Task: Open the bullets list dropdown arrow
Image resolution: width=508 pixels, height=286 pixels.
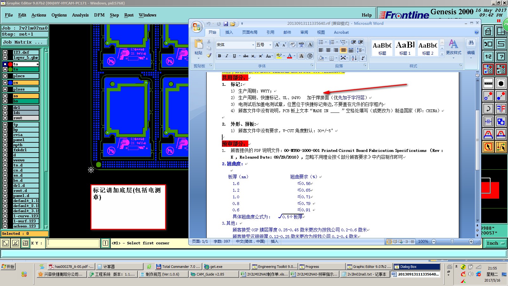Action: [326, 42]
